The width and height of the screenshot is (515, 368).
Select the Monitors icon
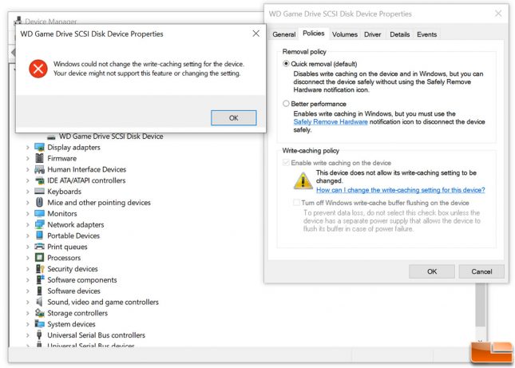39,213
